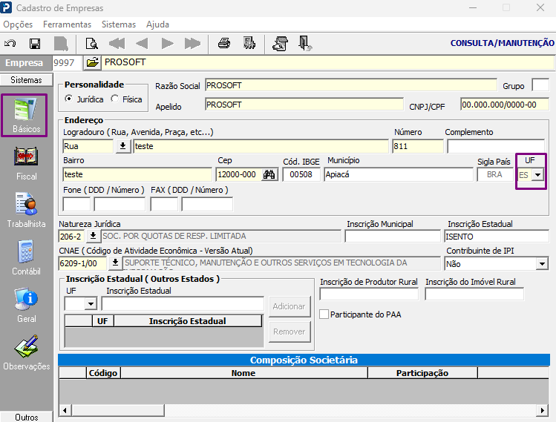The width and height of the screenshot is (556, 422).
Task: Select Sistemas sidebar tab
Action: point(26,79)
